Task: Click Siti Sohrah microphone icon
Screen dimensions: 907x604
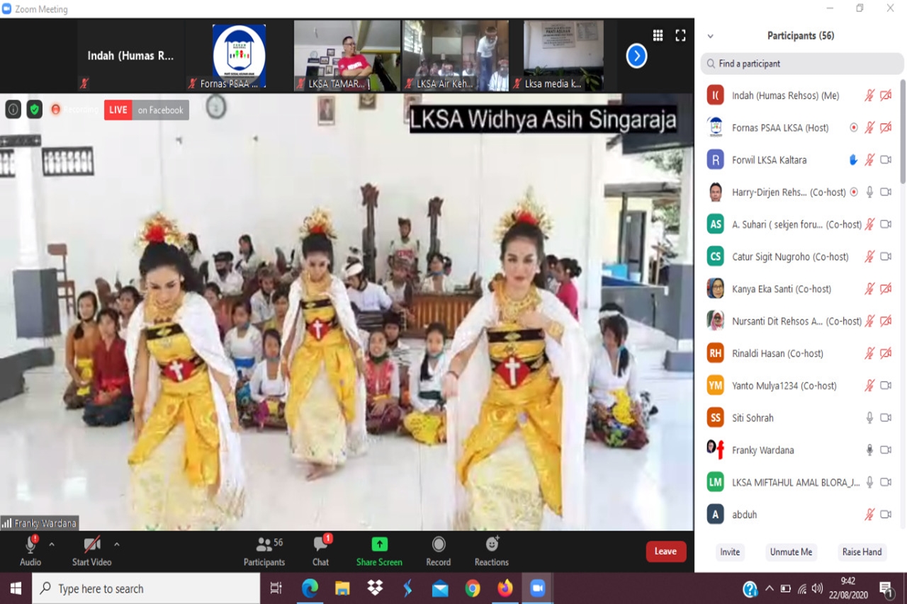Action: click(869, 418)
